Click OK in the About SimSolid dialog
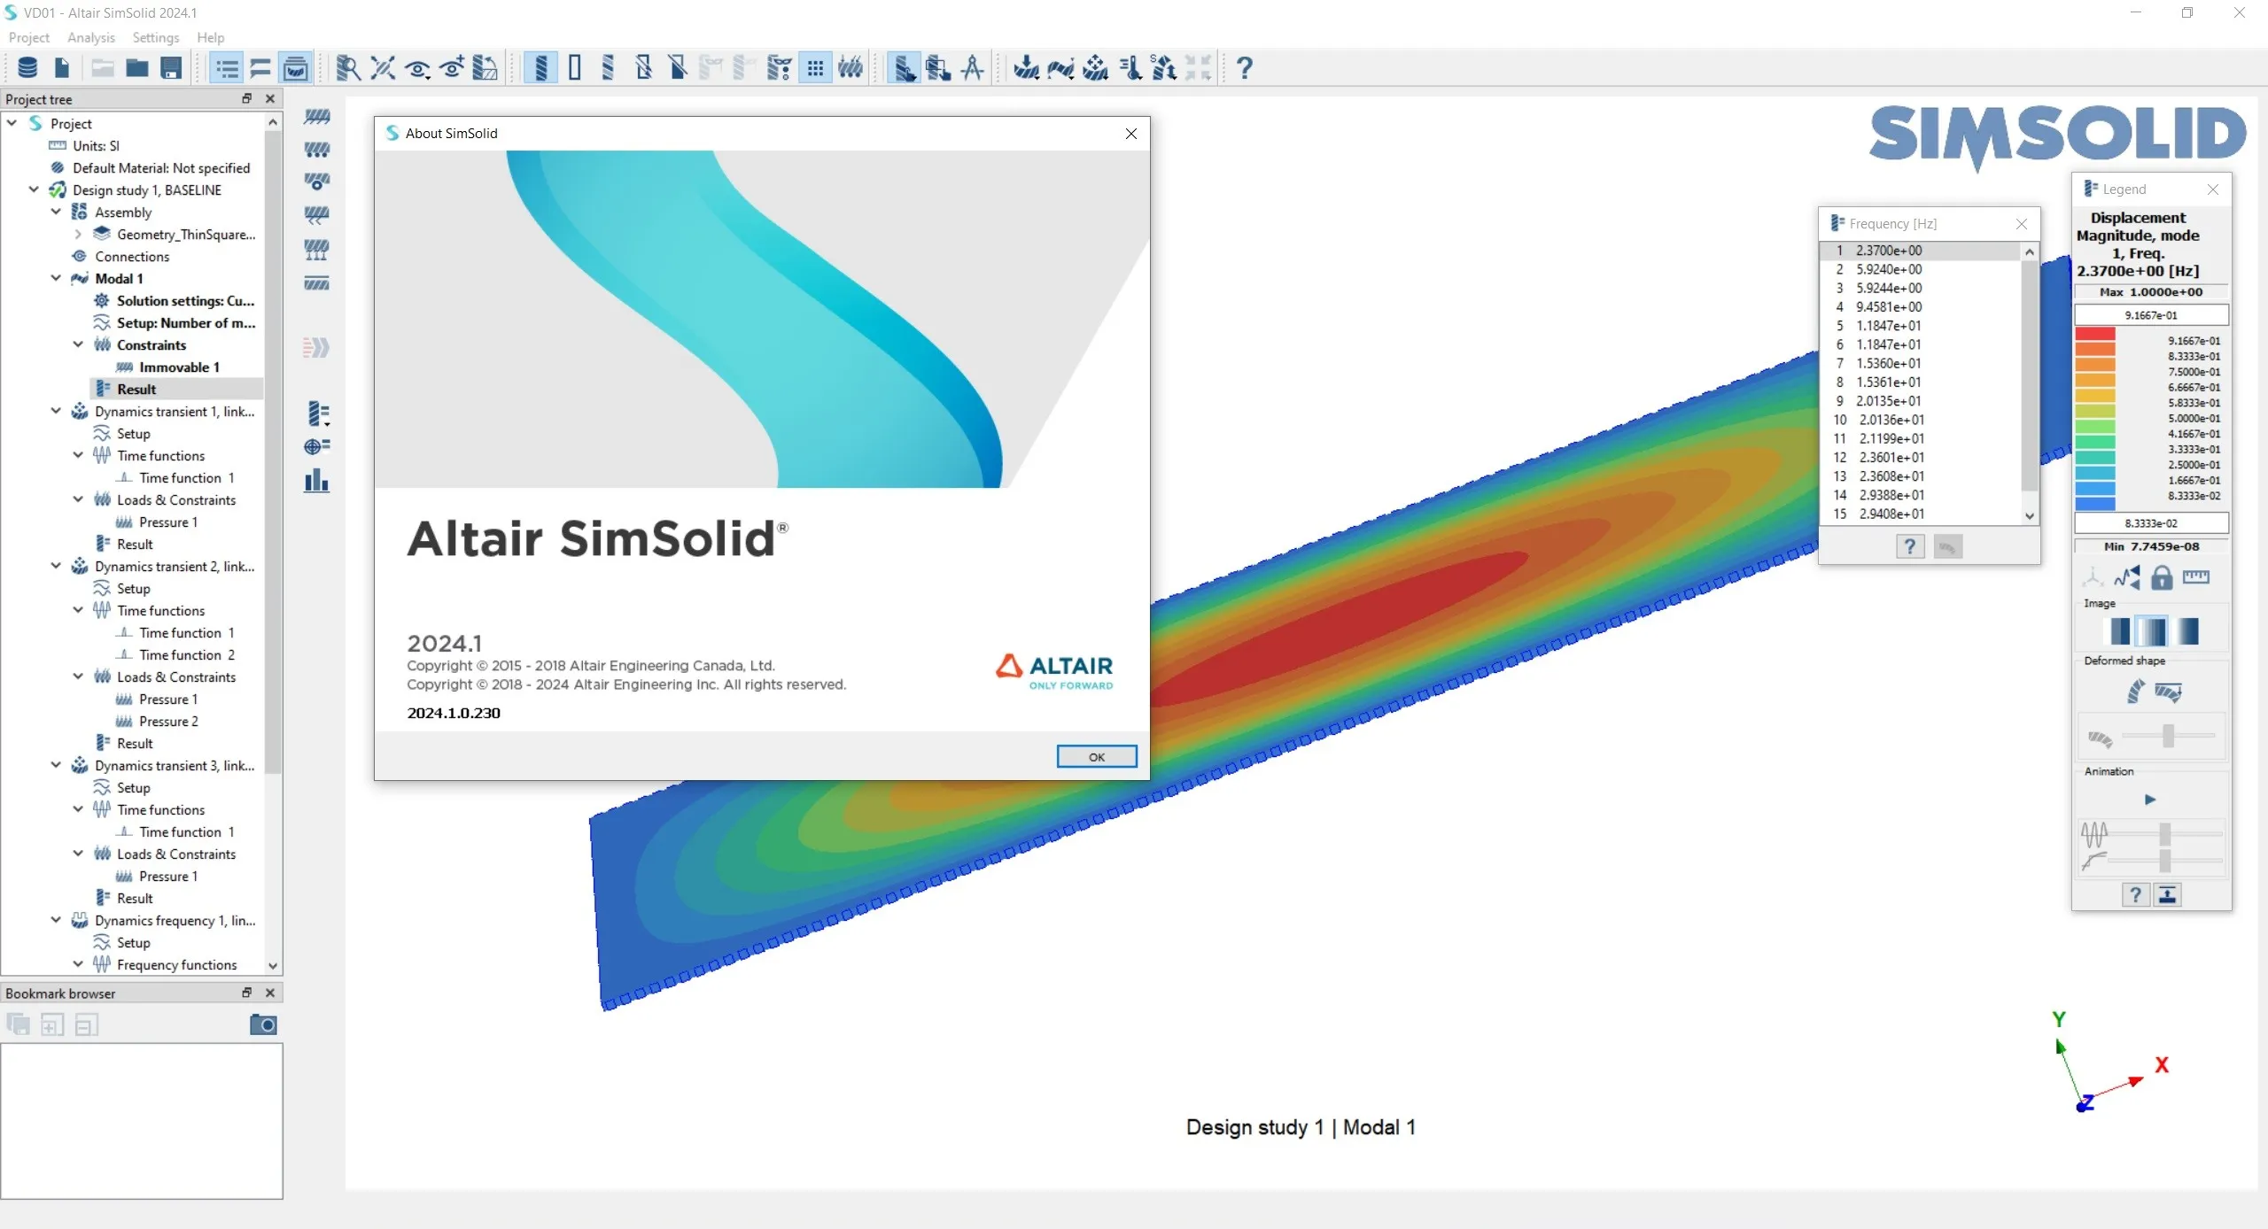Image resolution: width=2268 pixels, height=1229 pixels. click(x=1096, y=756)
